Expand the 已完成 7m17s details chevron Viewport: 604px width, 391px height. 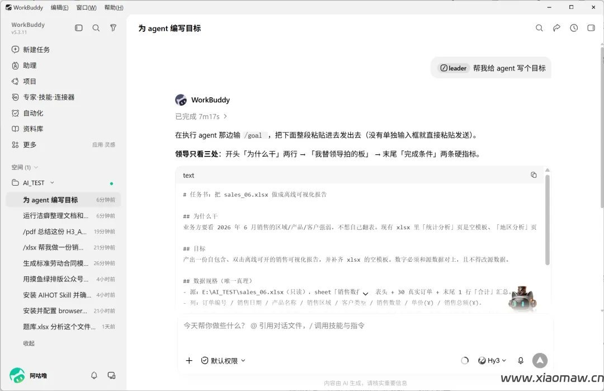(226, 116)
